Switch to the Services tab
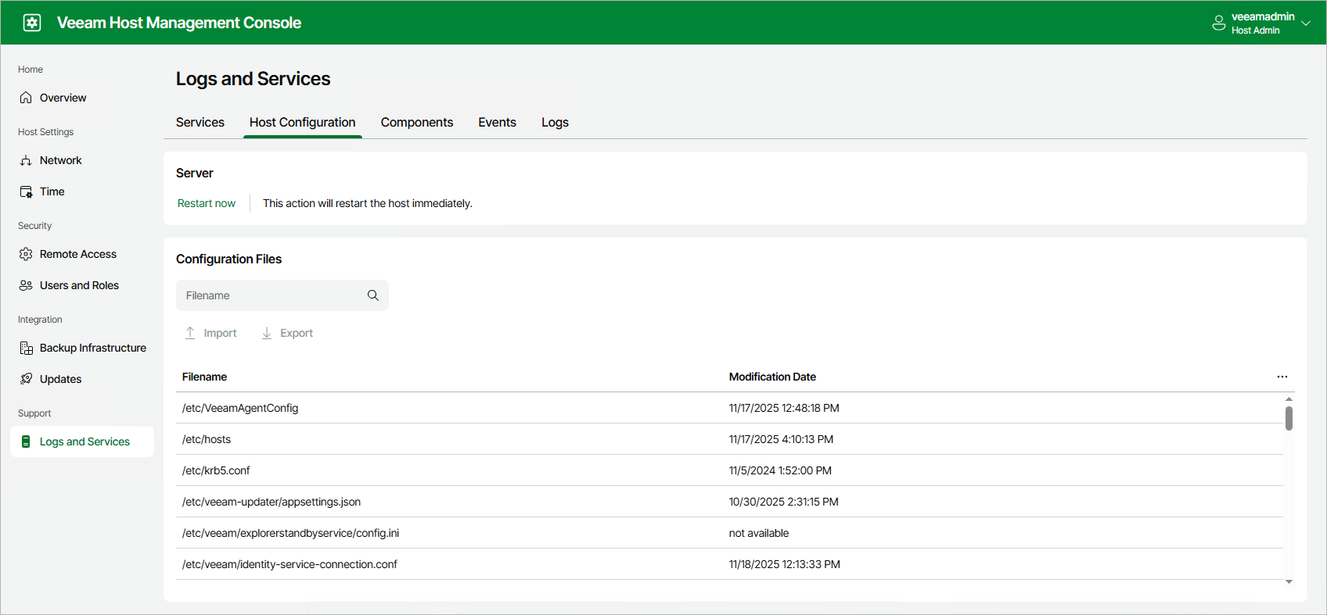This screenshot has height=615, width=1327. pyautogui.click(x=200, y=123)
